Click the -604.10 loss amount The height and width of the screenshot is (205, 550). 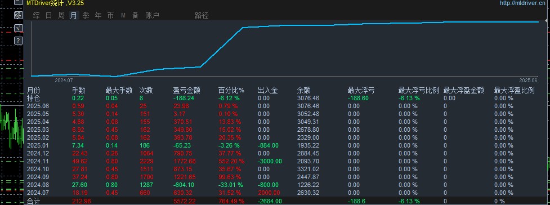[x=184, y=185]
